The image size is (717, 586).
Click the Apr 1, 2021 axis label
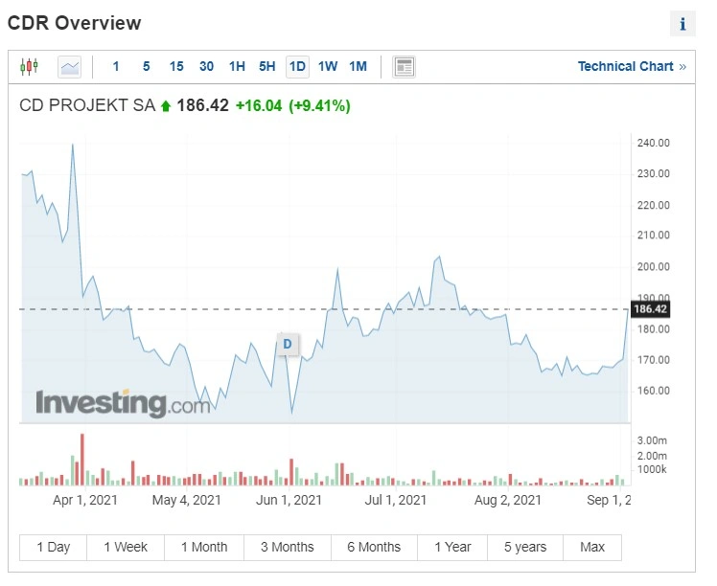point(85,500)
